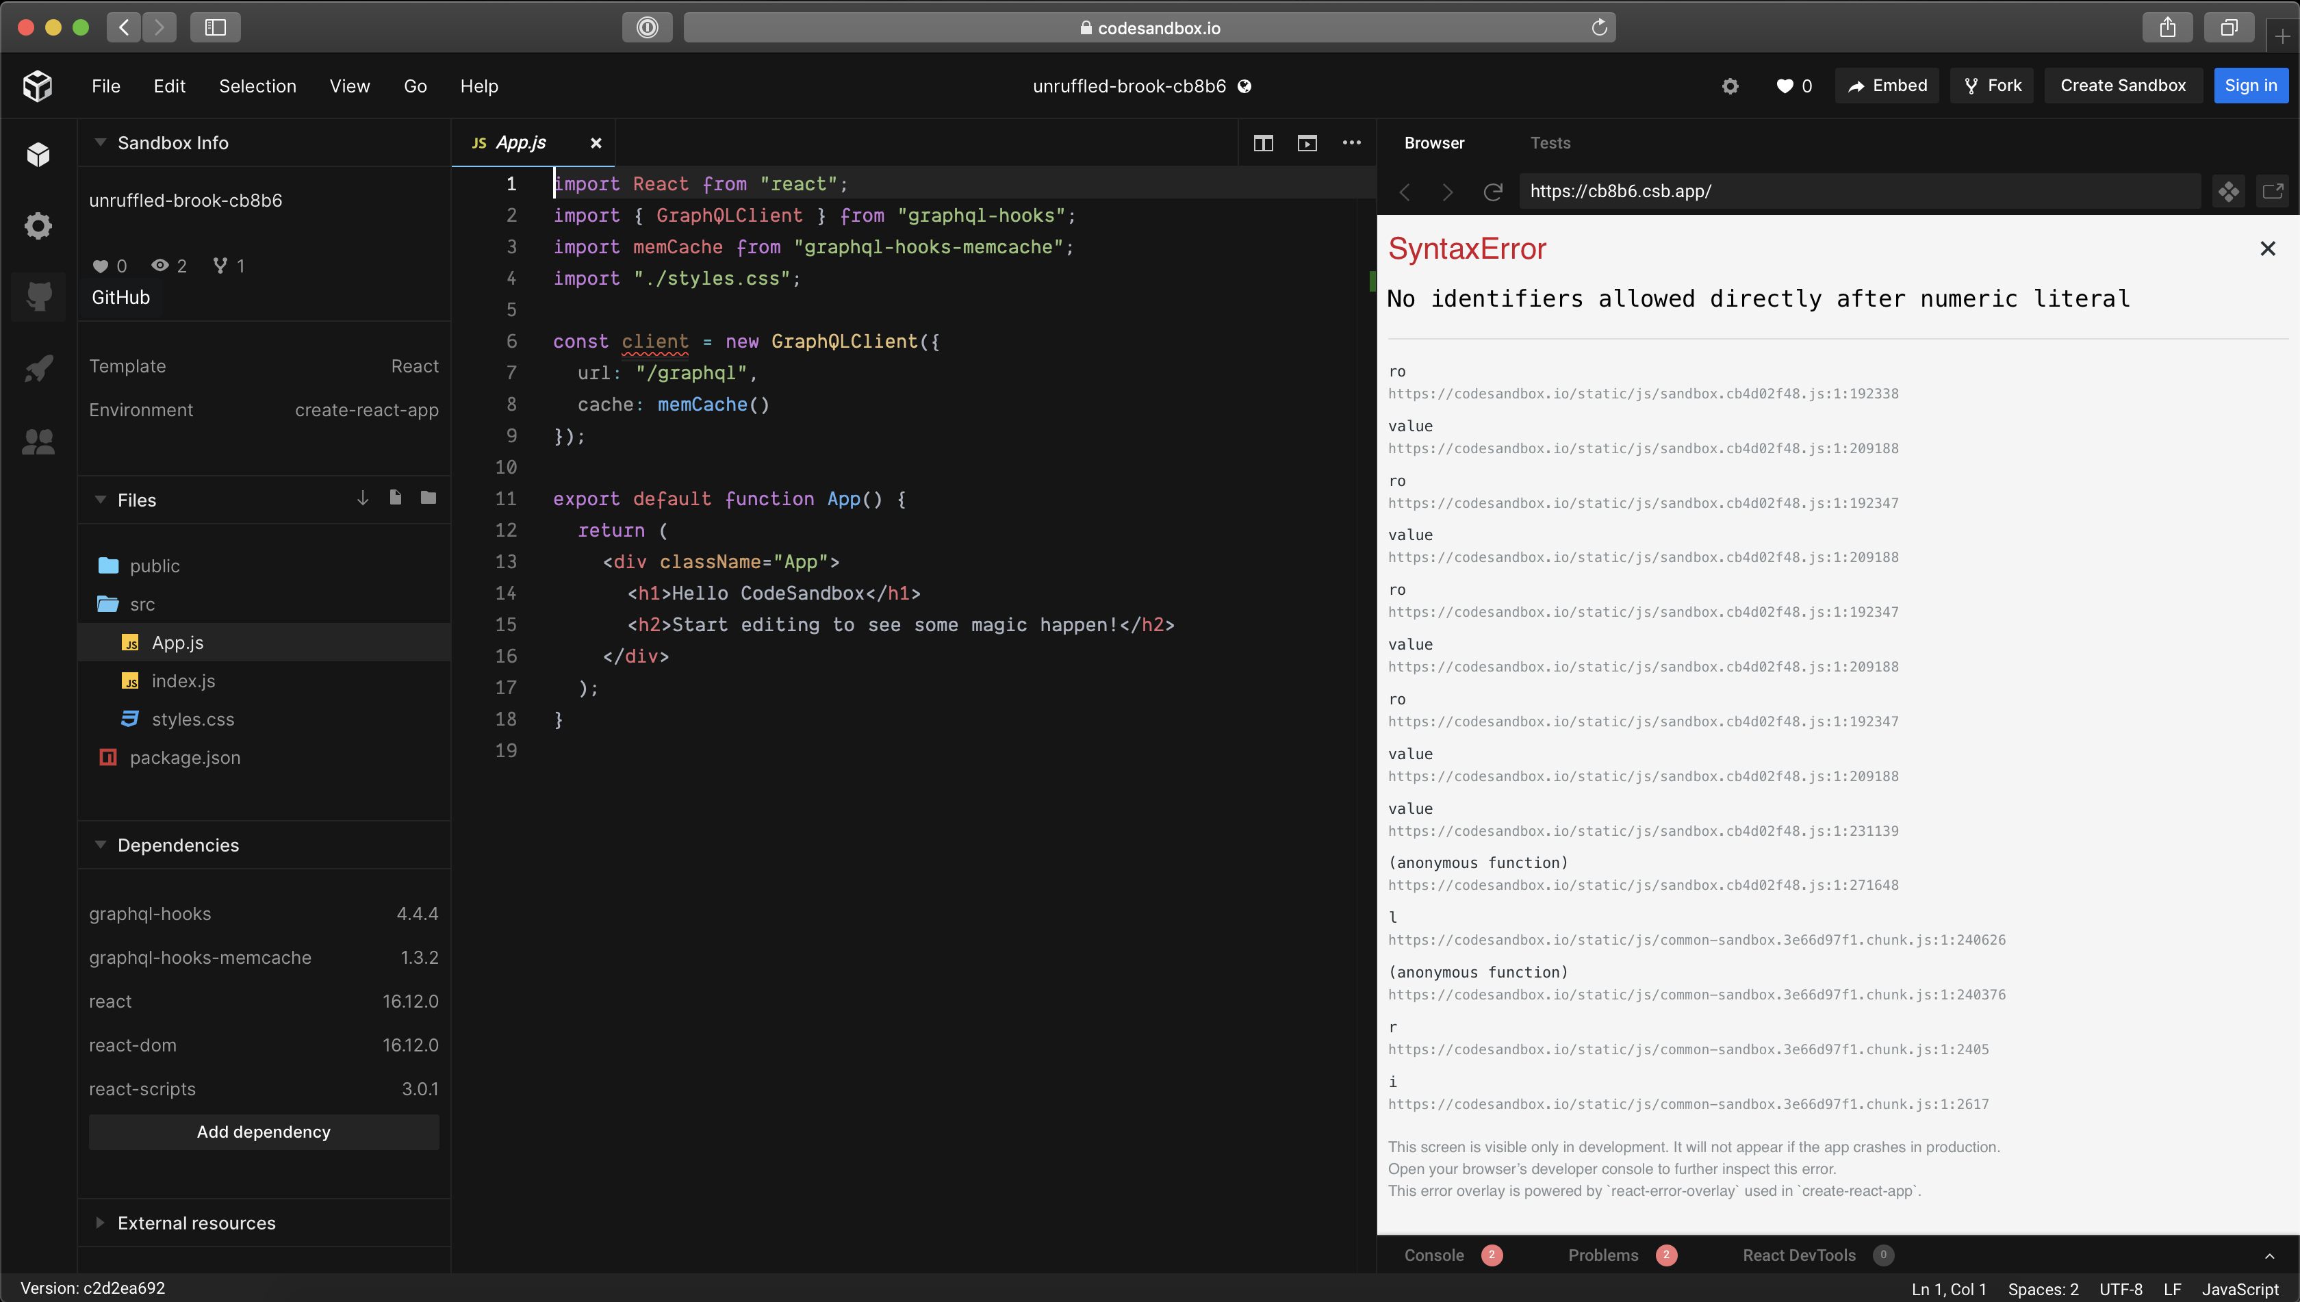Run the preview with the play icon
The width and height of the screenshot is (2300, 1302).
1307,142
